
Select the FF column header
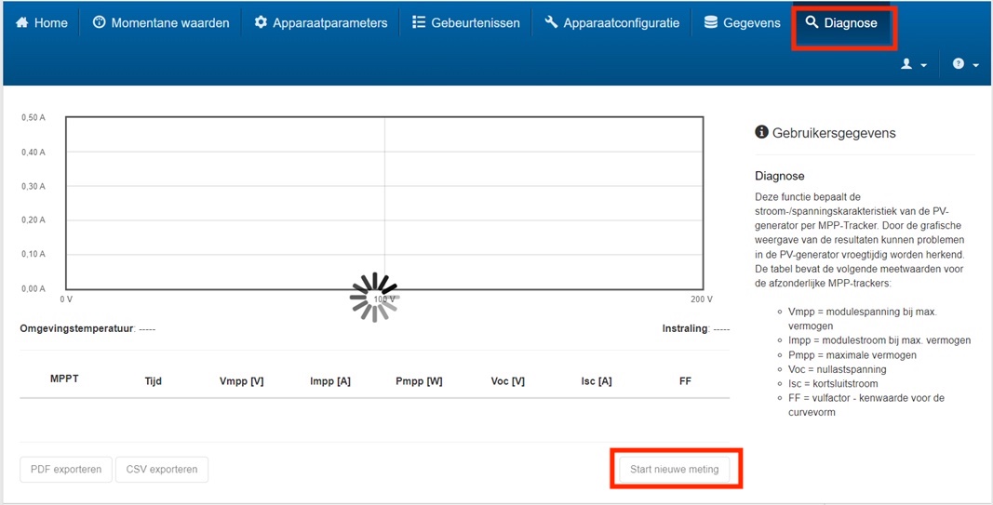coord(685,381)
